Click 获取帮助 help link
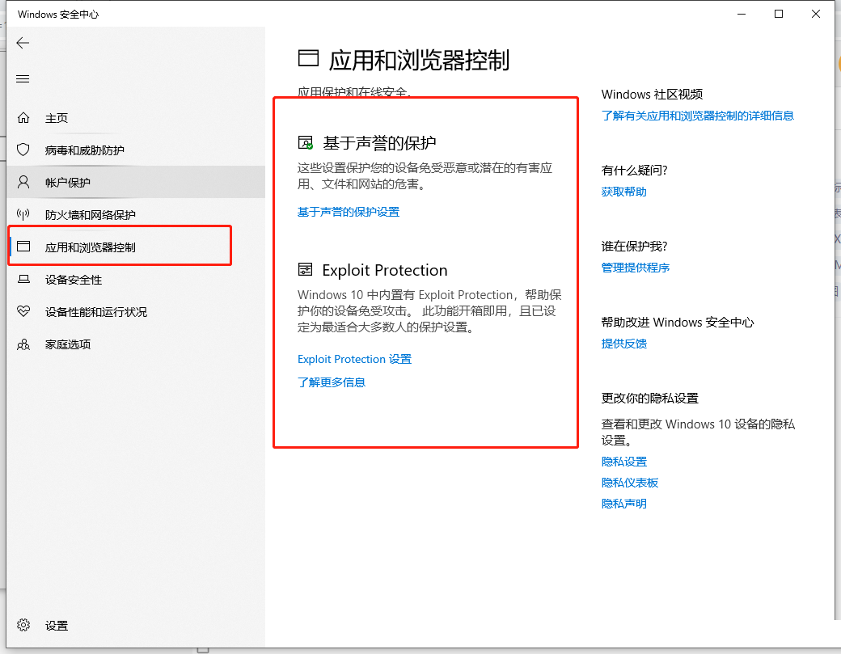 pos(623,192)
